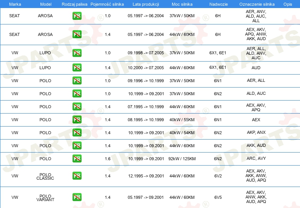Click engine codes cell in POLO CLASSIC row
This screenshot has height=208, width=300.
click(256, 175)
